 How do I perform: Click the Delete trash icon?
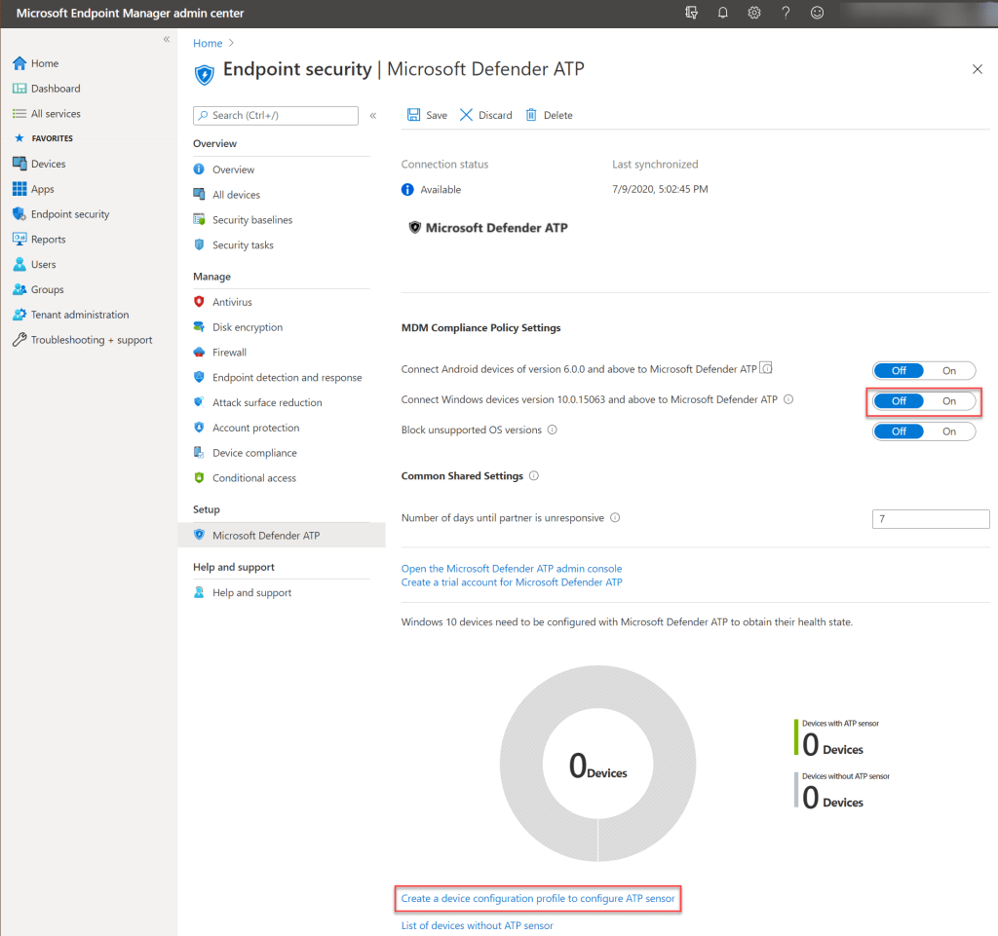531,115
